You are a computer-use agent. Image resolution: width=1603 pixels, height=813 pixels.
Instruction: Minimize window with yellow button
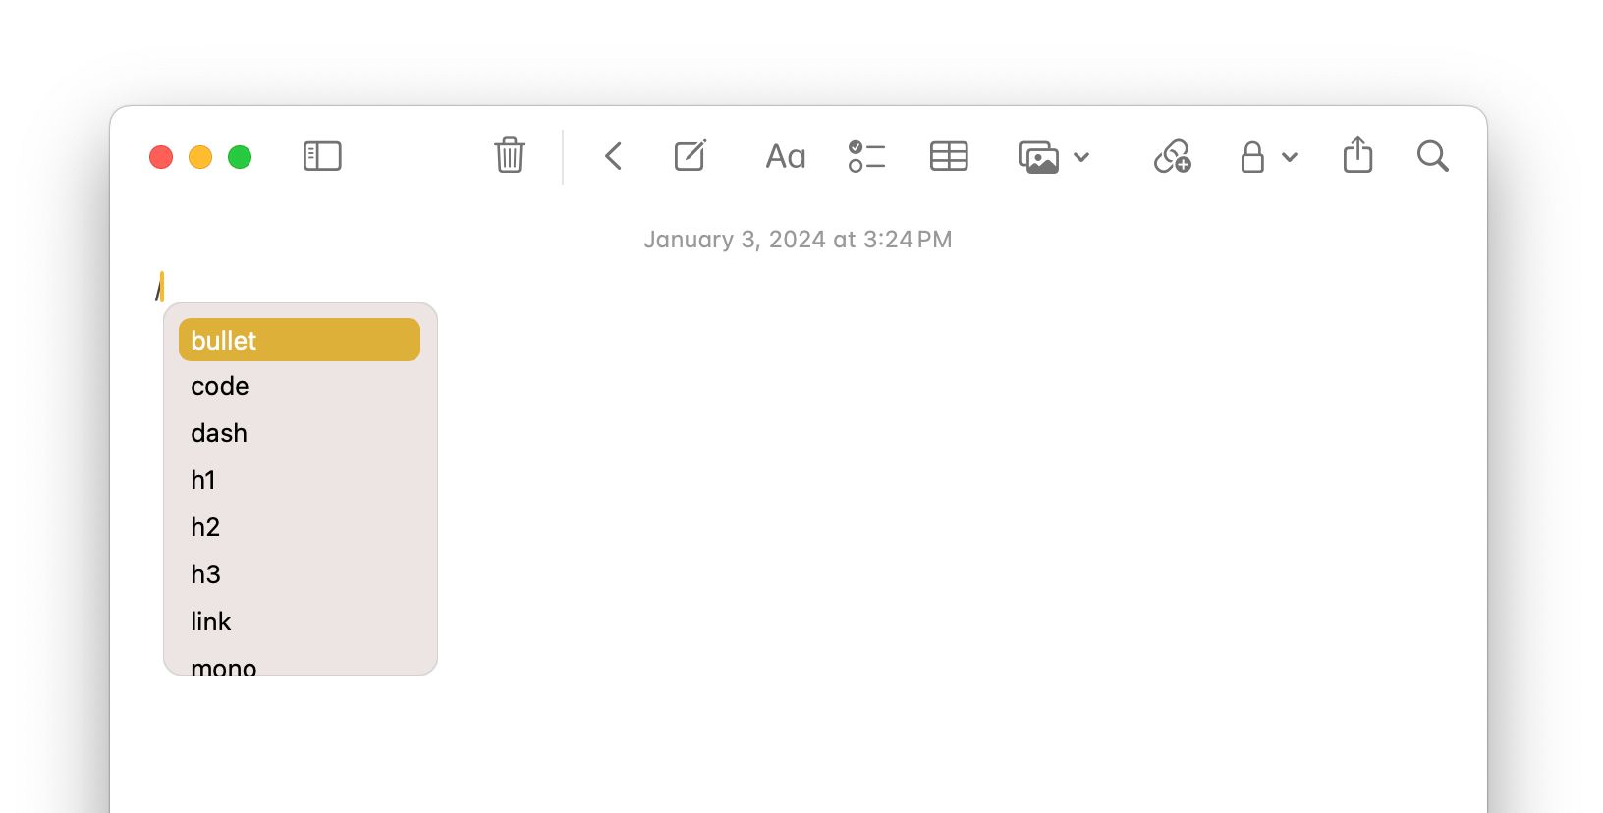200,157
